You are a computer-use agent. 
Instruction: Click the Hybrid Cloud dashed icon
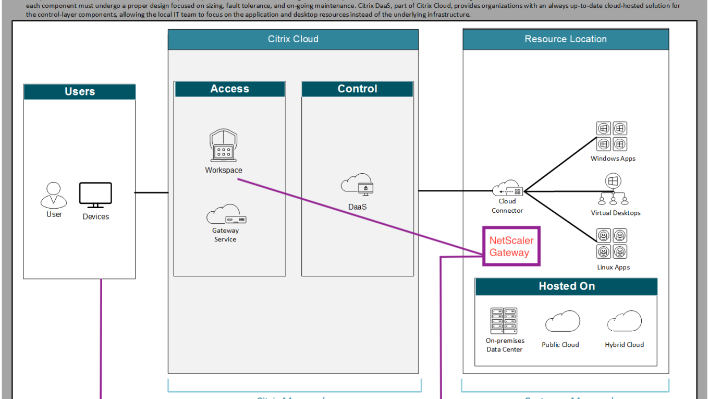click(624, 321)
